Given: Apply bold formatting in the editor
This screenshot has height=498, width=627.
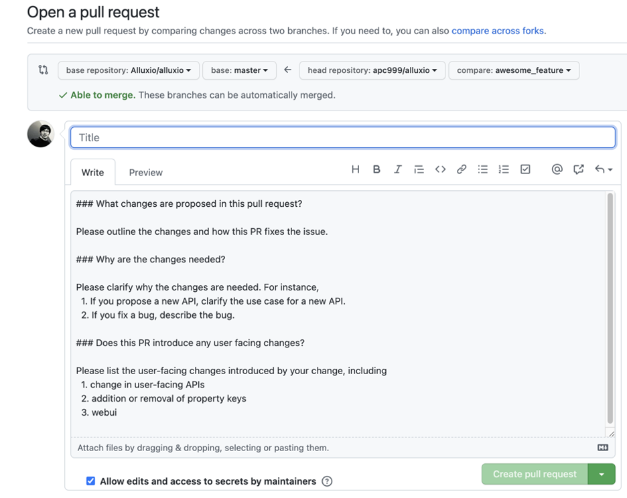Looking at the screenshot, I should (x=376, y=169).
